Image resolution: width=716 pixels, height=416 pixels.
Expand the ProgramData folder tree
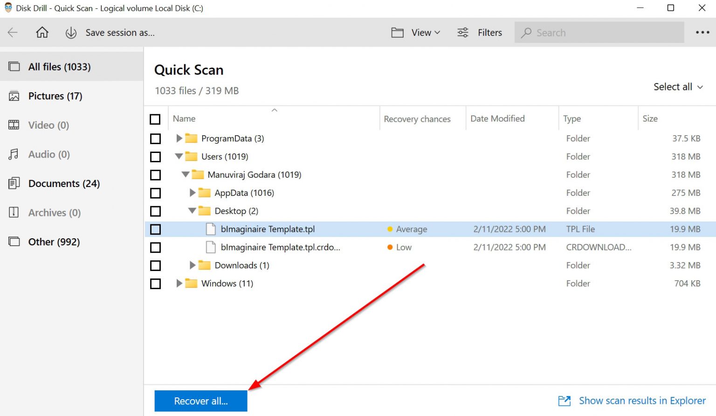pos(179,138)
